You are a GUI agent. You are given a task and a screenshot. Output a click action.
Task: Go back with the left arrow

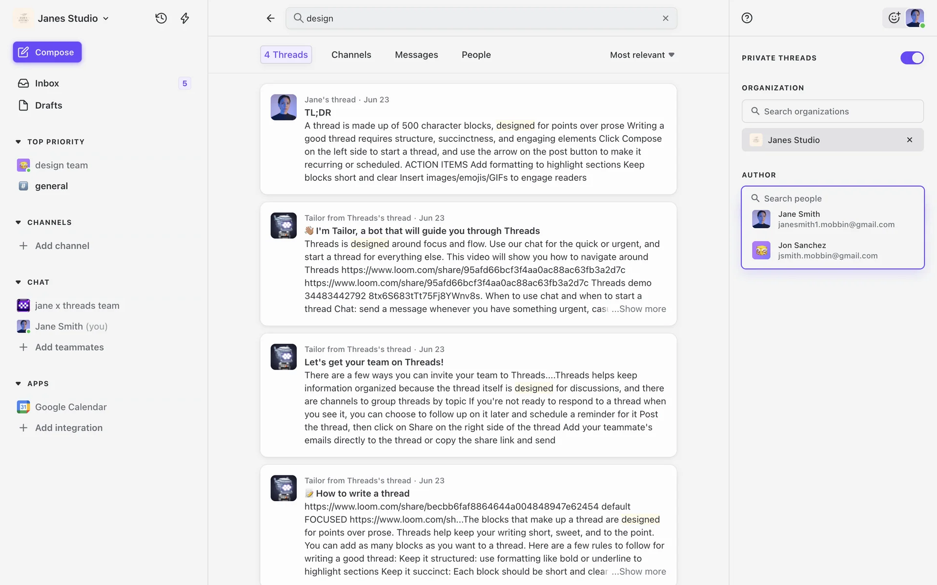pos(270,18)
